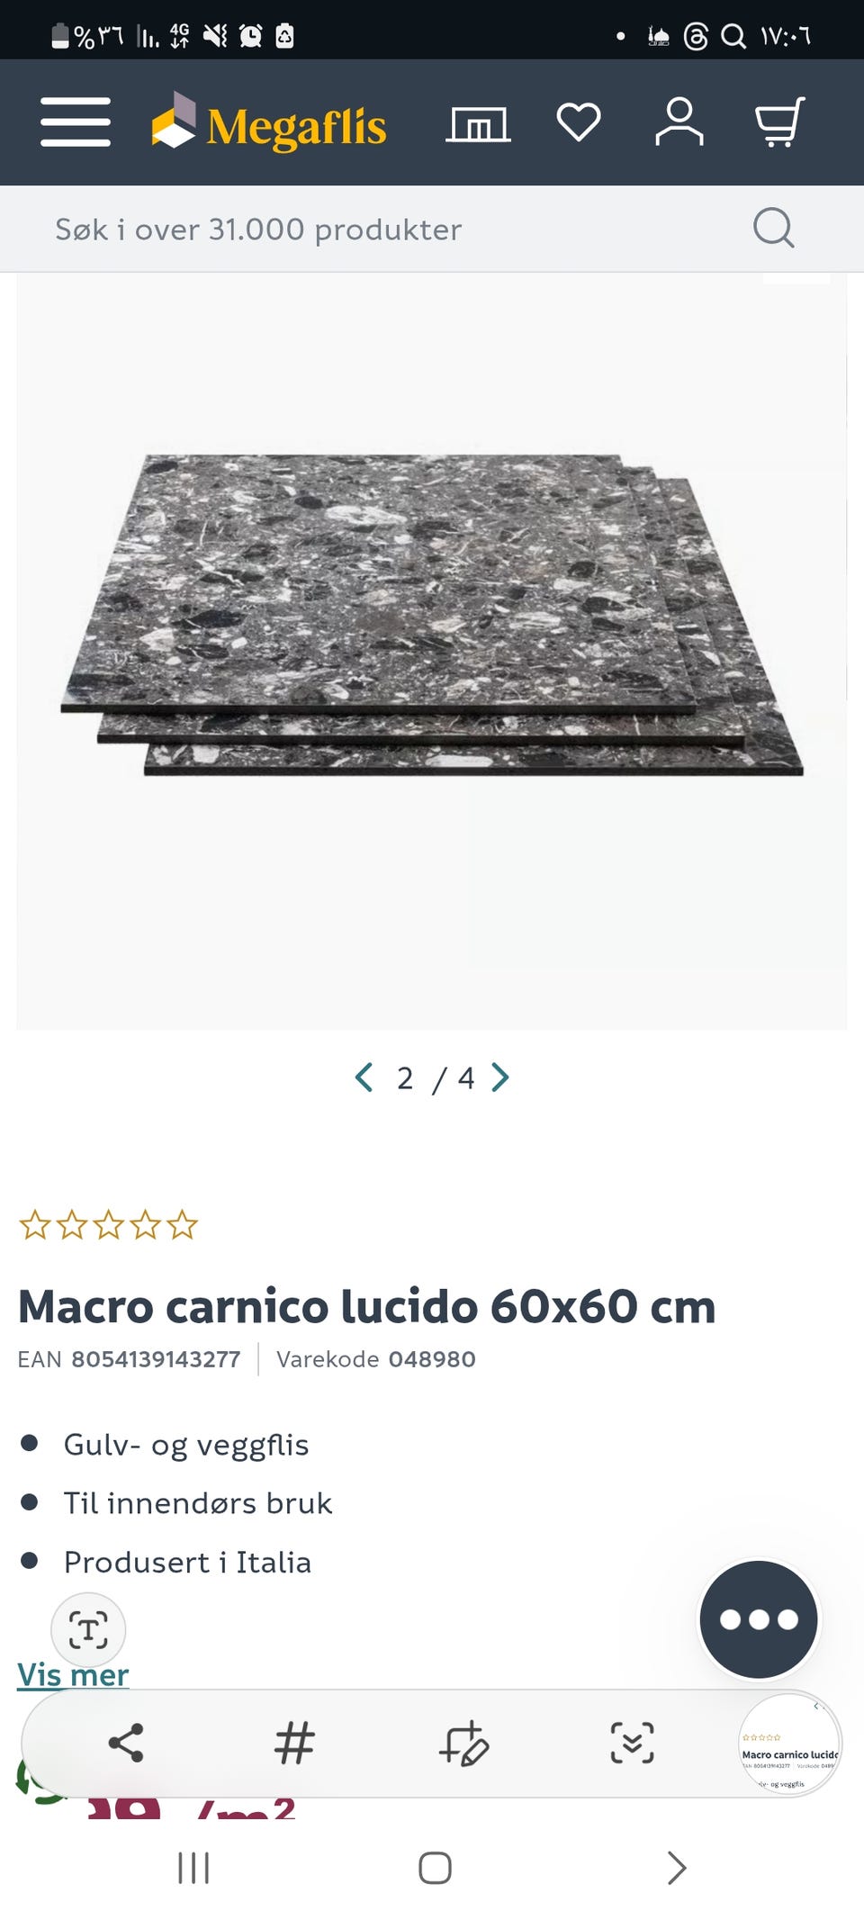
Task: Tap the Megaflis logo
Action: point(268,122)
